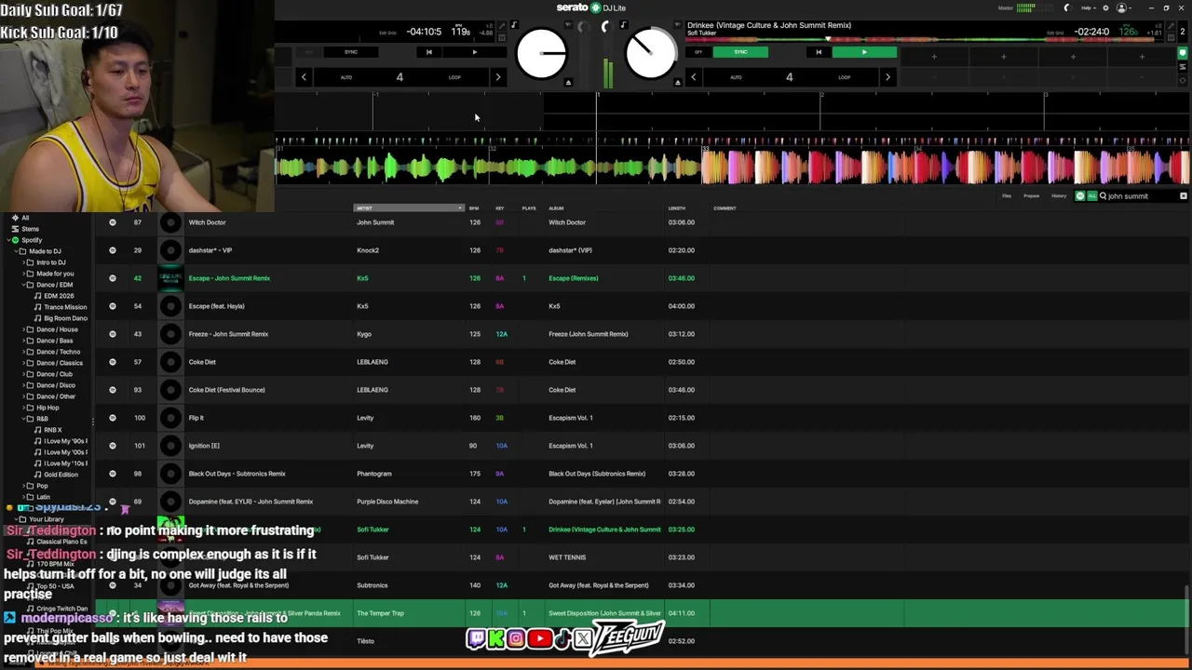Enable AUTO loop on left deck

(x=346, y=77)
